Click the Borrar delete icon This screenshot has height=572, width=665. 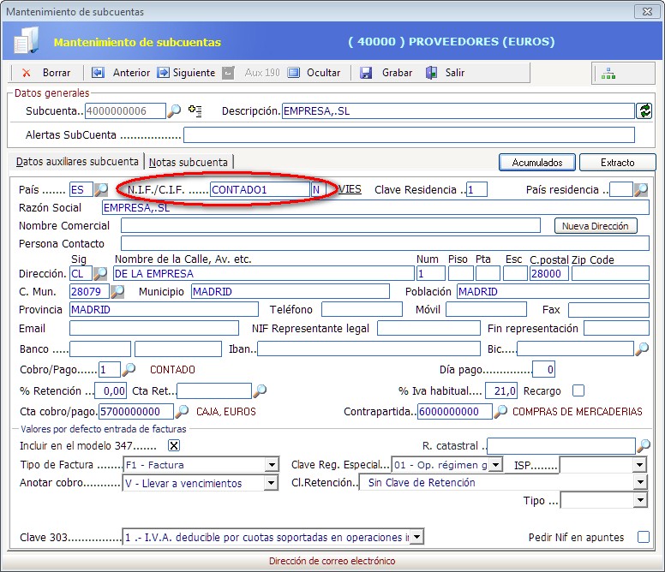(x=27, y=73)
